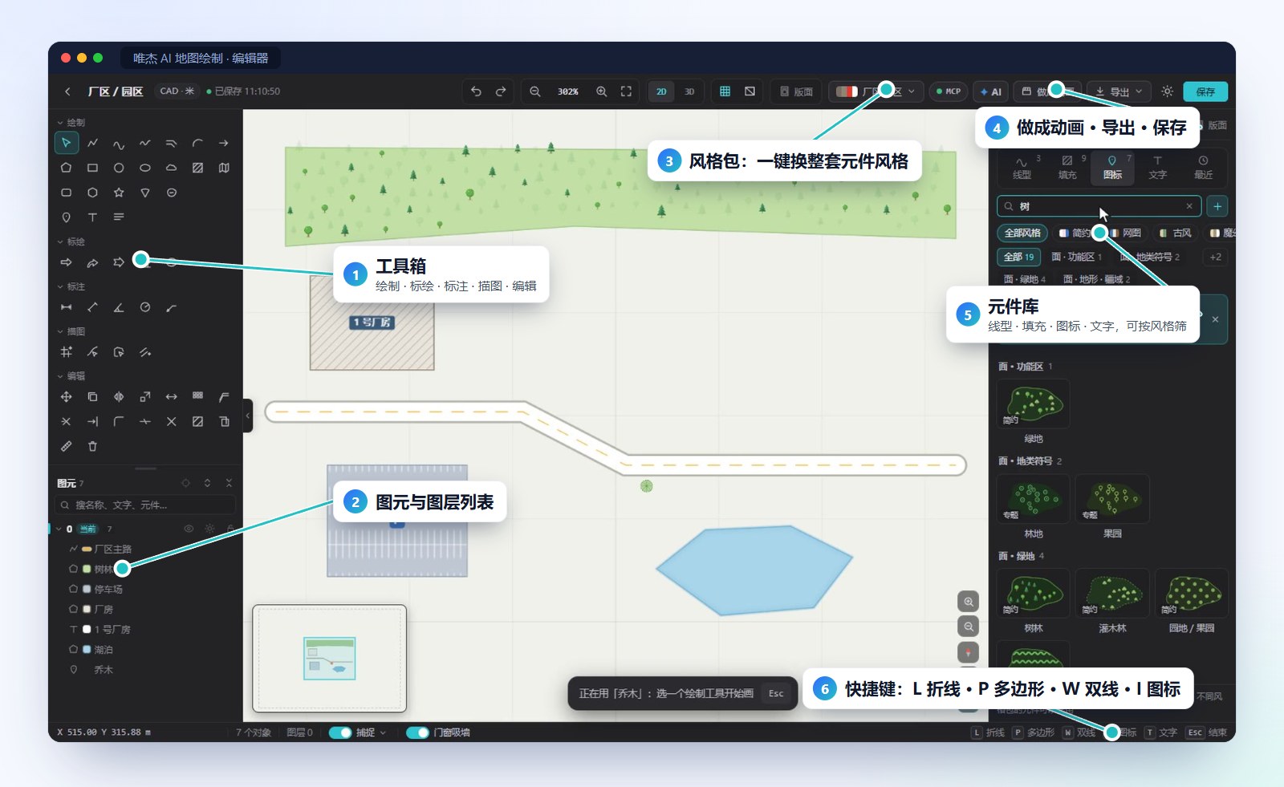Switch to the 填充 fill tab

click(x=1067, y=167)
